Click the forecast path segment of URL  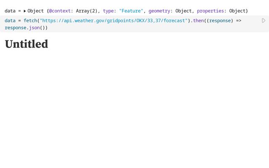174,21
